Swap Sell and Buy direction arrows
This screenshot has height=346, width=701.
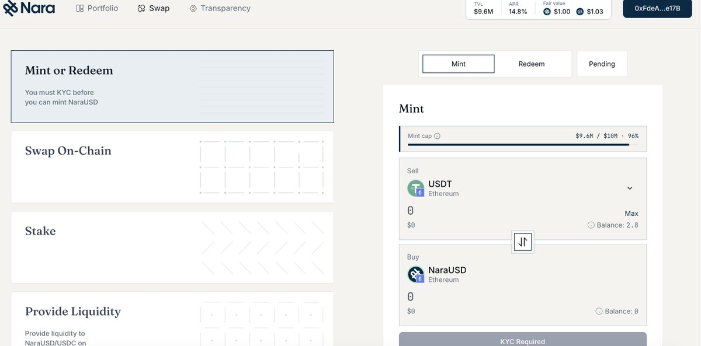point(523,242)
